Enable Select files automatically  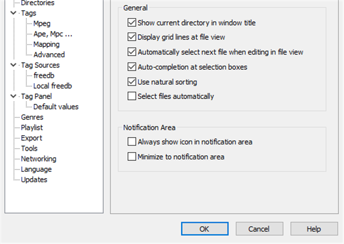point(132,96)
